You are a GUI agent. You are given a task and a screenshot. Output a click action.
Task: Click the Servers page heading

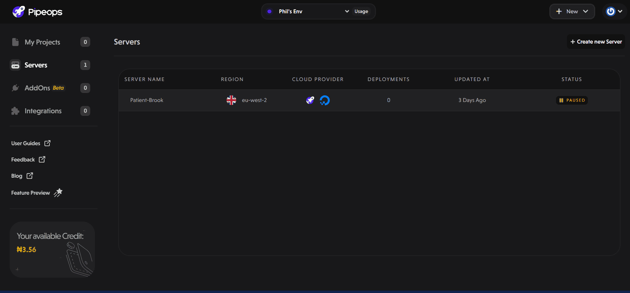127,42
